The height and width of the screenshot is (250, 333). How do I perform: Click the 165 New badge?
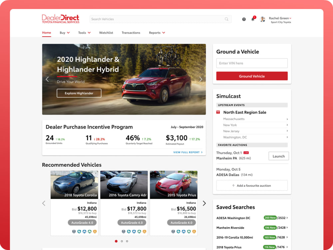pyautogui.click(x=270, y=237)
